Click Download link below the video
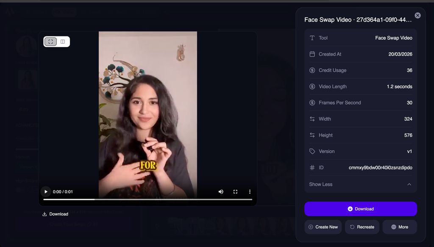Screen dimensions: 434x247 (55, 214)
